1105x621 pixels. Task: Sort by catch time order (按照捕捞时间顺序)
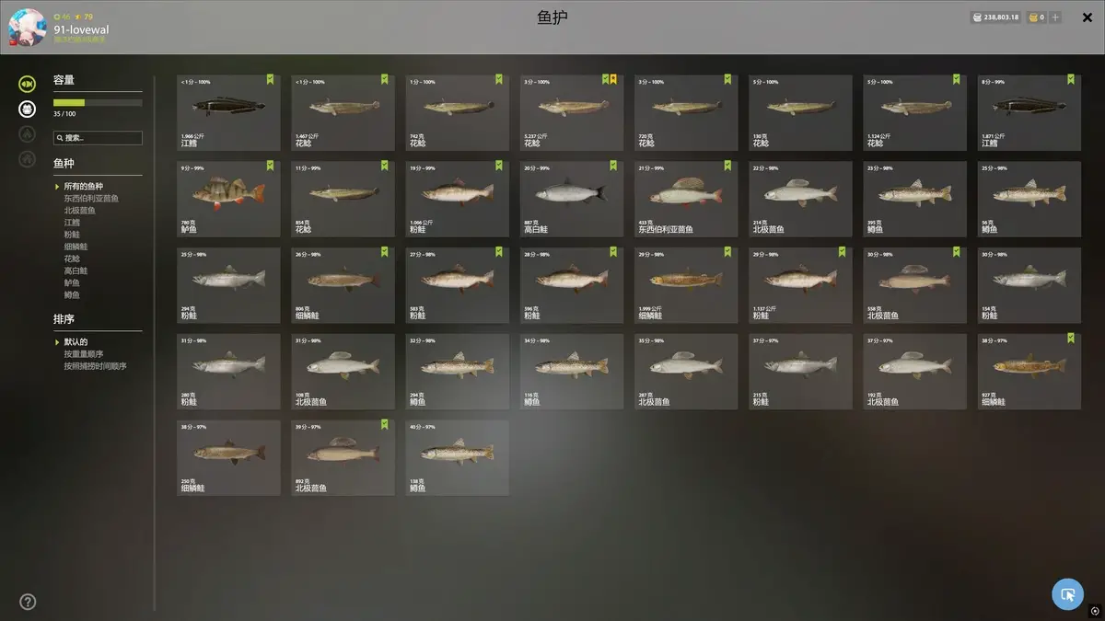click(x=95, y=366)
